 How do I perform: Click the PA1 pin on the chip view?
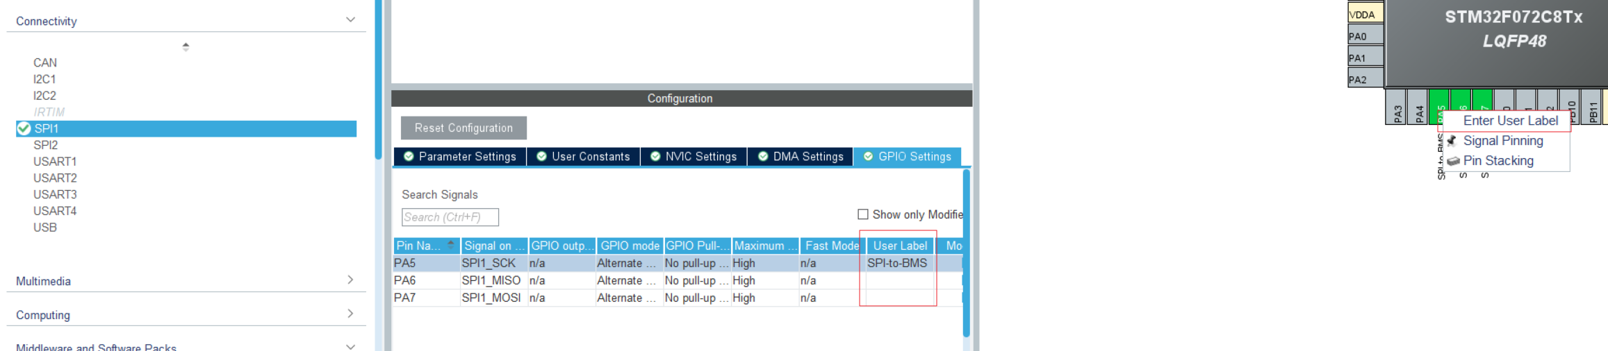click(1365, 58)
